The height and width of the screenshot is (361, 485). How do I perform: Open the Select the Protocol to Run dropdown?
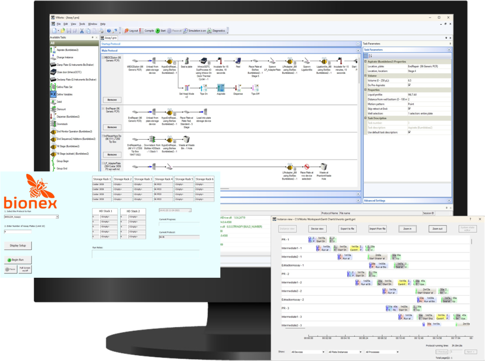click(x=57, y=217)
